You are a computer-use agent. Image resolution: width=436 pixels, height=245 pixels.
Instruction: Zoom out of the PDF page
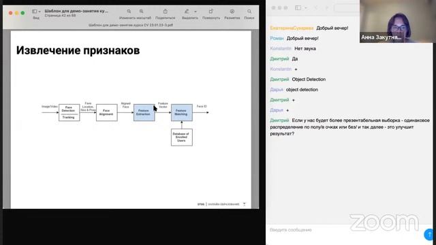[129, 12]
